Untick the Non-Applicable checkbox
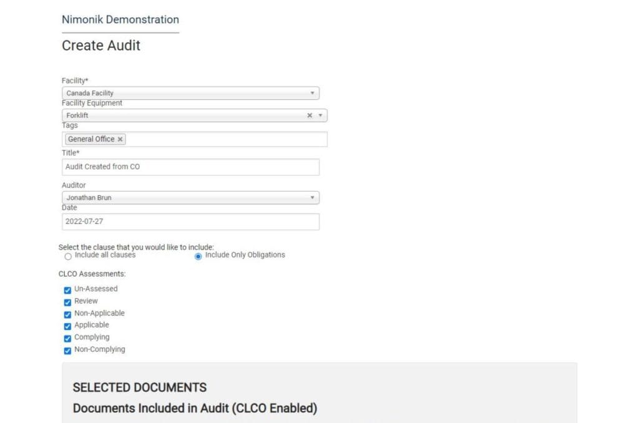 pos(67,314)
